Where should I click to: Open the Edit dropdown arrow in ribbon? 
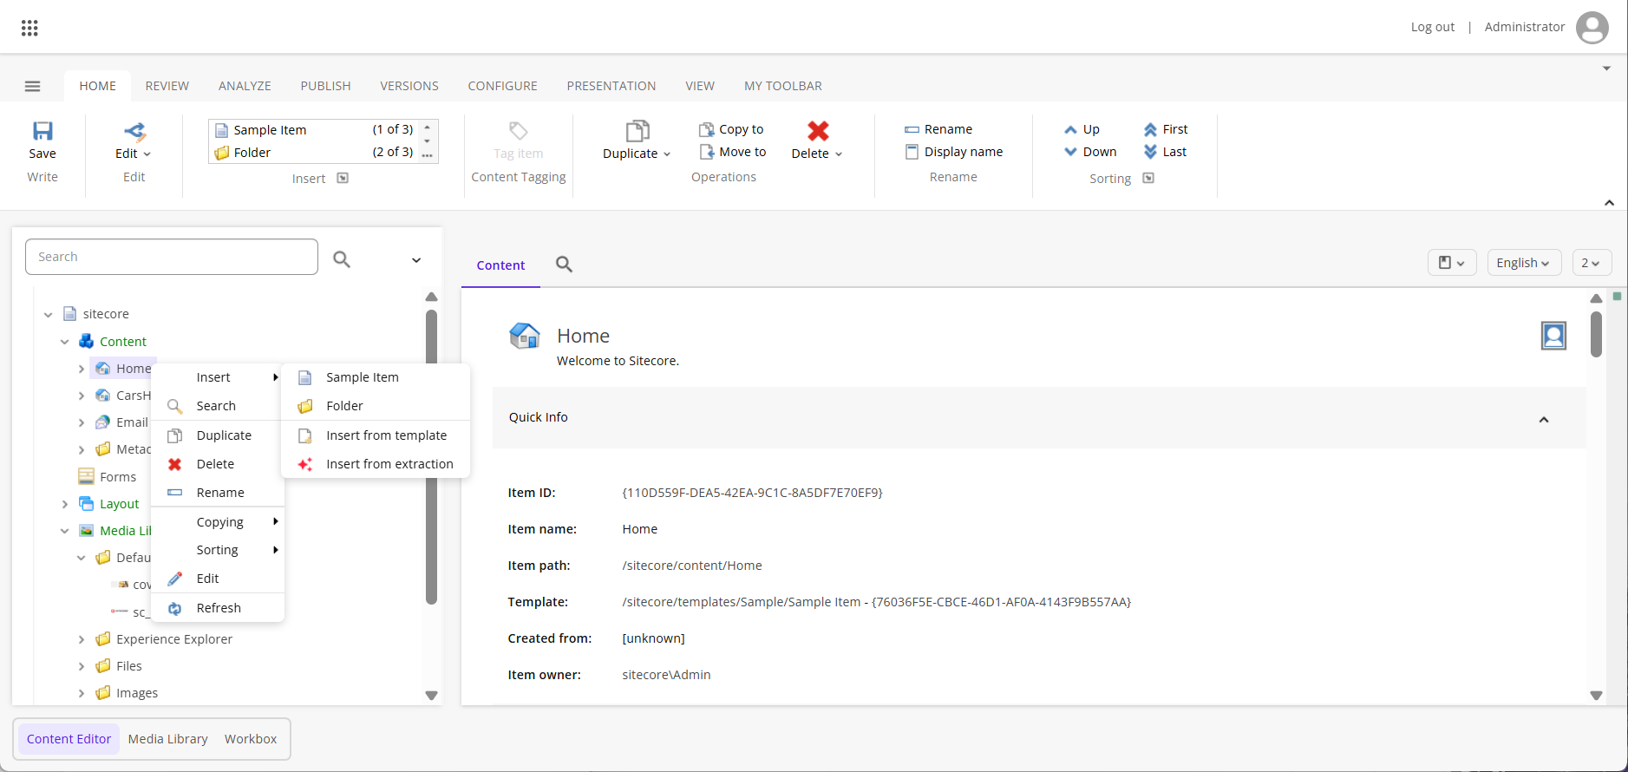[x=147, y=154]
